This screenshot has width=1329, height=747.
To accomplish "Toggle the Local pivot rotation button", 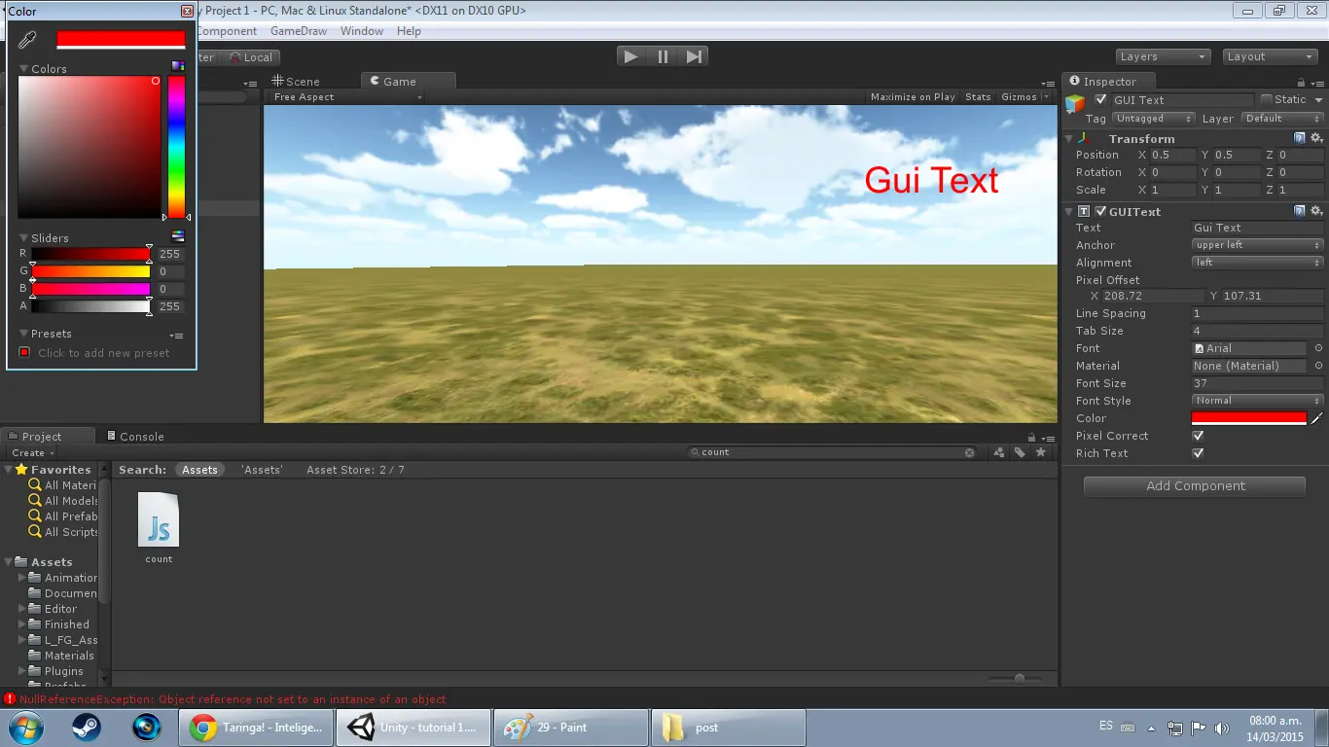I will (251, 57).
